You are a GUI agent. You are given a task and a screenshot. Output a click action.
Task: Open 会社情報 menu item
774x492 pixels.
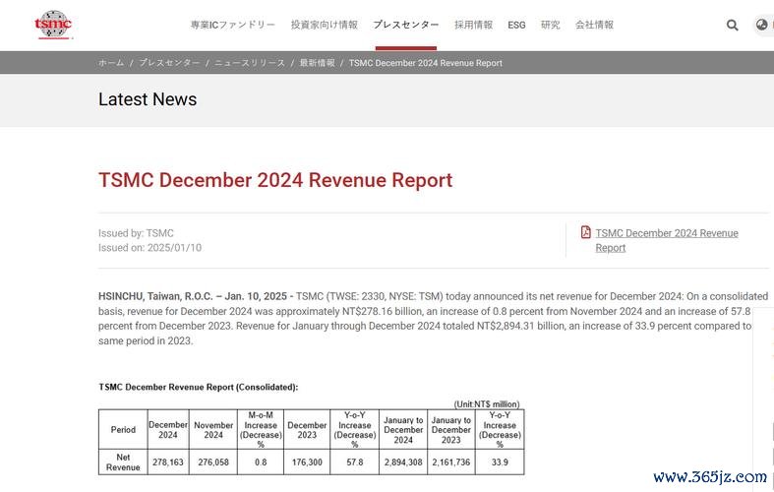[x=594, y=25]
